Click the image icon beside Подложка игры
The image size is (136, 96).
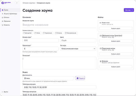click(x=100, y=48)
